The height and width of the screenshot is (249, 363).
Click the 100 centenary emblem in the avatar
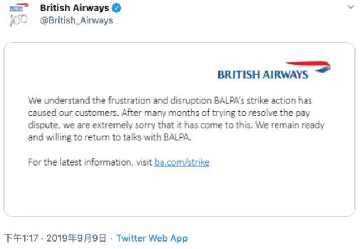pyautogui.click(x=19, y=20)
